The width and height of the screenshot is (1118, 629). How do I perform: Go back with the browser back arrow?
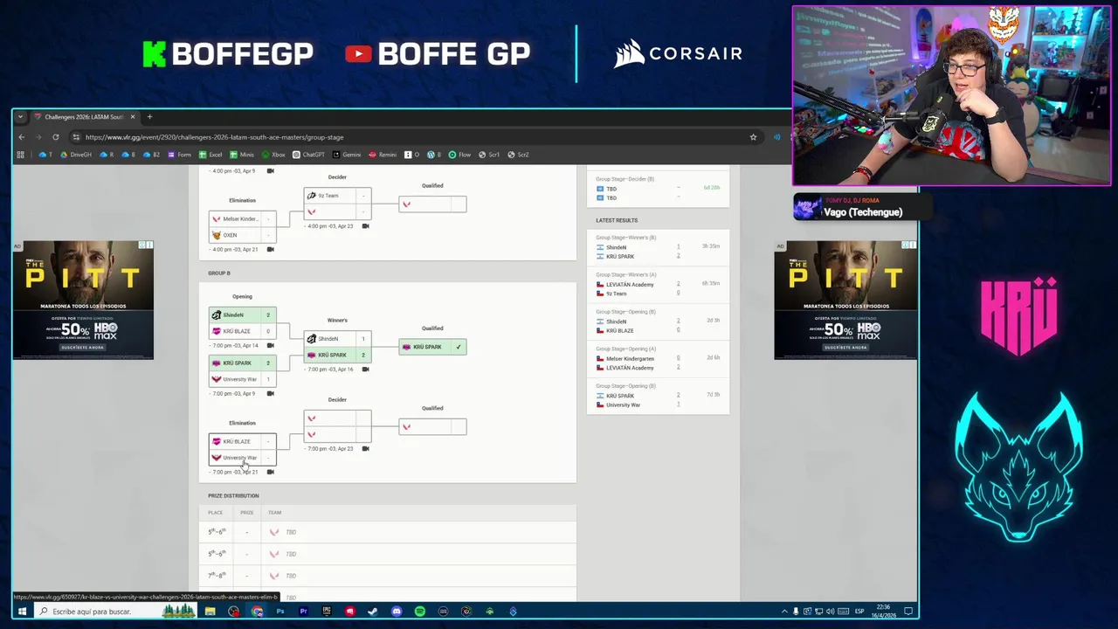[x=22, y=137]
